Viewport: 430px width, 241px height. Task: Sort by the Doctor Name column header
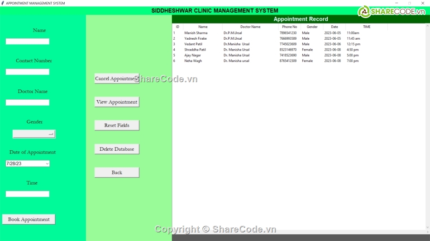click(250, 27)
